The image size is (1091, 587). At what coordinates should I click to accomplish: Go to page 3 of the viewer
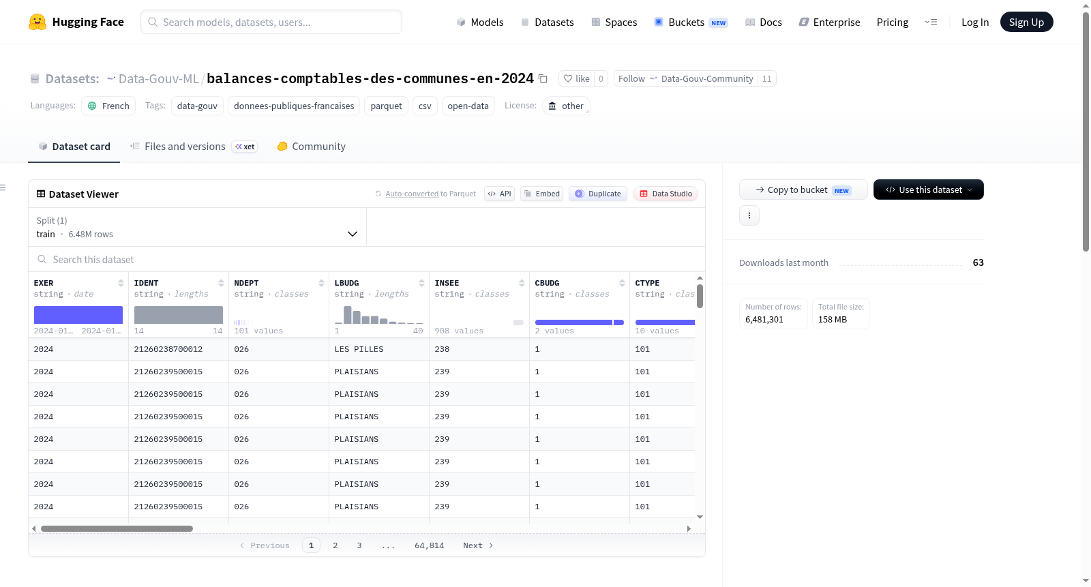click(359, 545)
